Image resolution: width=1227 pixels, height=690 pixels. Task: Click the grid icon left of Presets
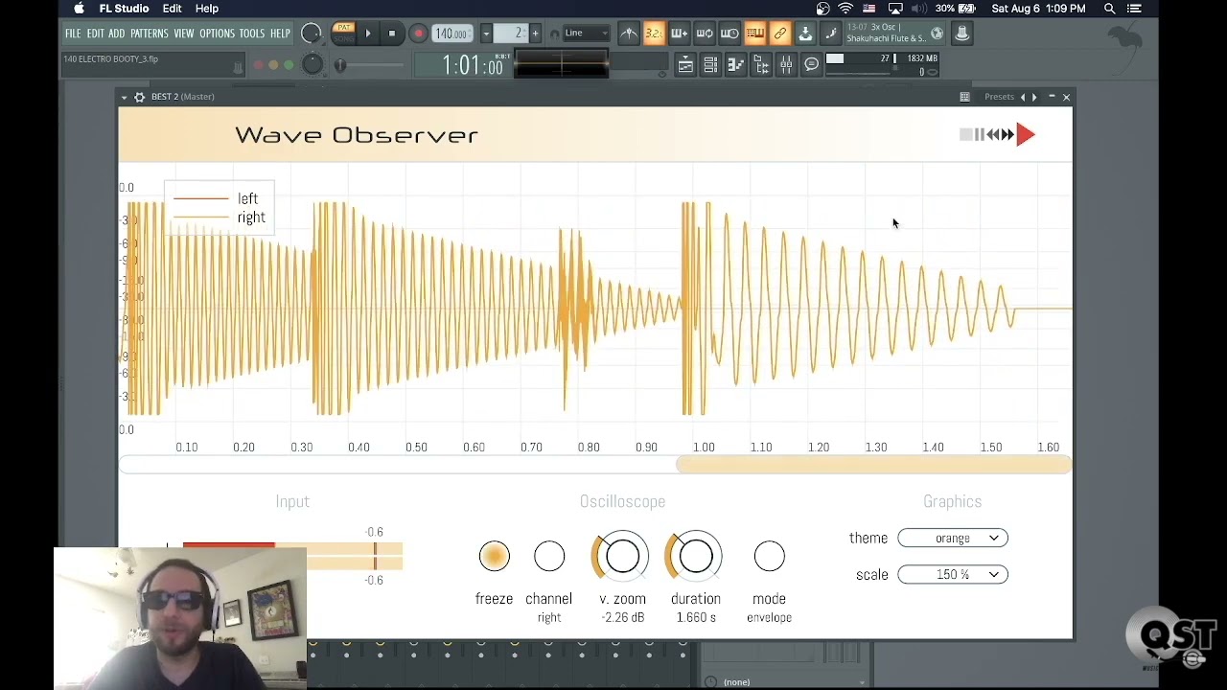pyautogui.click(x=964, y=97)
